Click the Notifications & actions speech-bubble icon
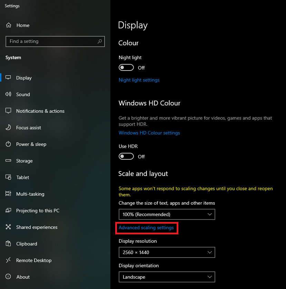Screen dimensions: 286x289 tap(8, 111)
